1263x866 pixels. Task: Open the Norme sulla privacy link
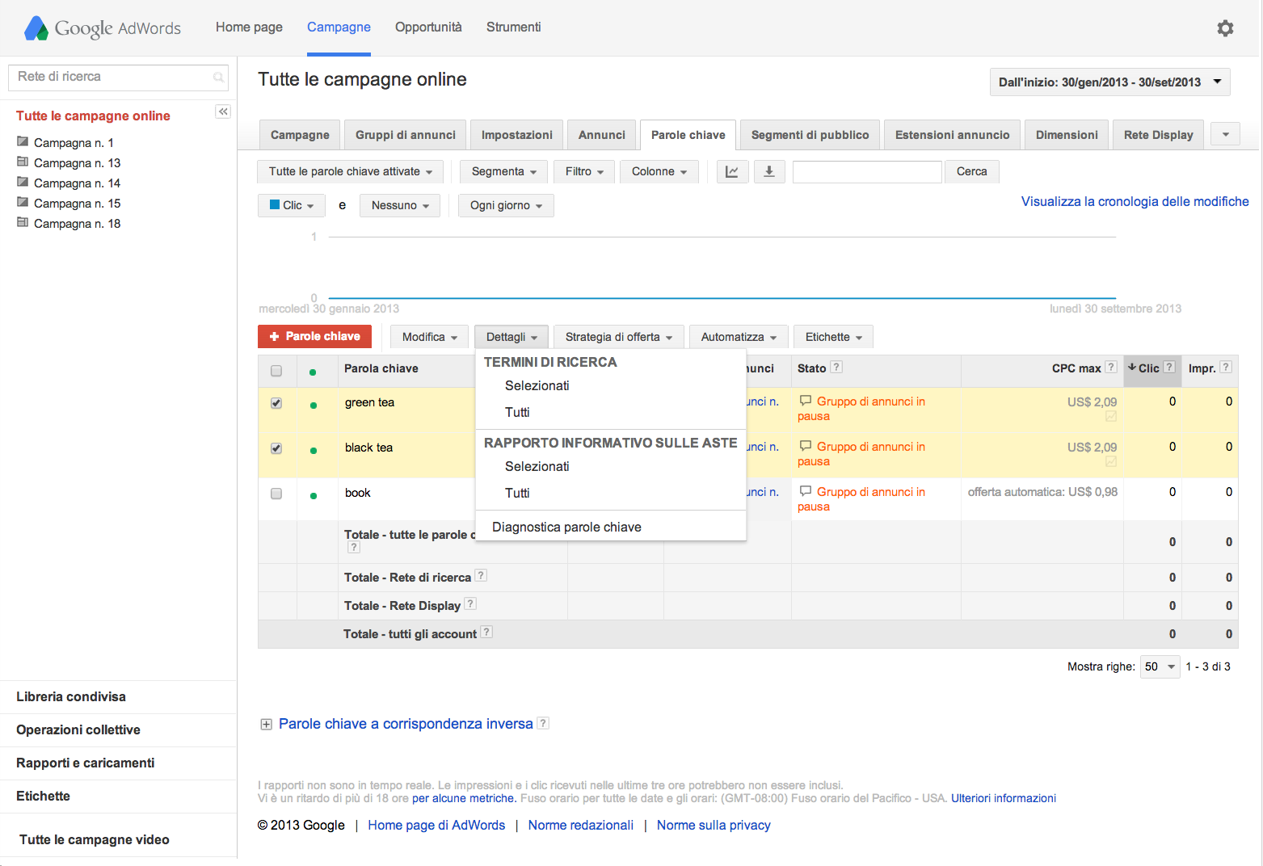714,825
